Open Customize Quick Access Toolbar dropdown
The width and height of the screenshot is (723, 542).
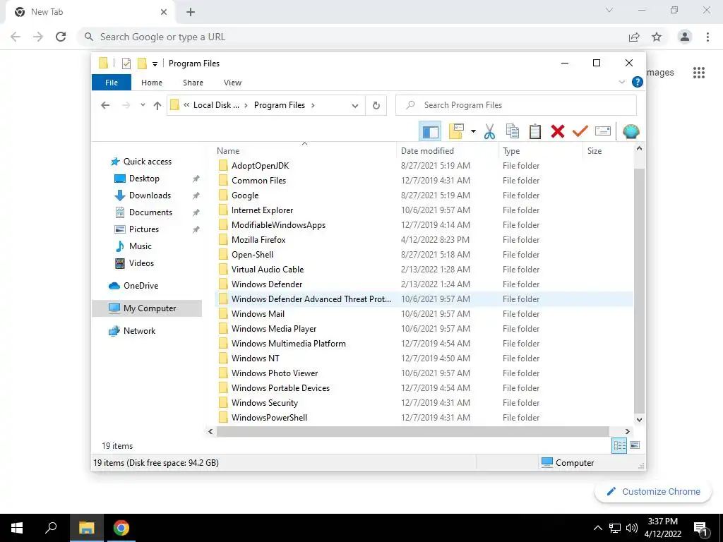click(x=155, y=64)
